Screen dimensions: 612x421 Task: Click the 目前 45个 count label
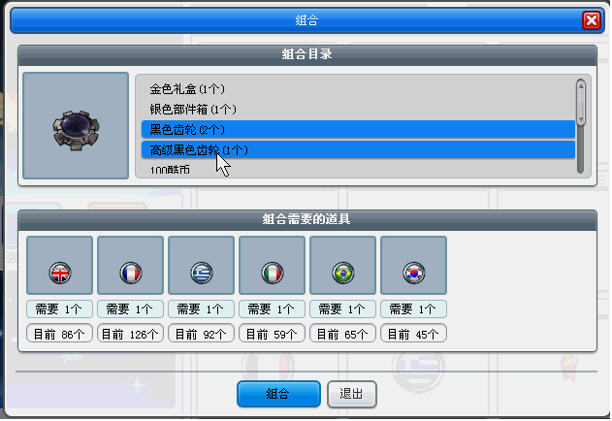pyautogui.click(x=414, y=334)
